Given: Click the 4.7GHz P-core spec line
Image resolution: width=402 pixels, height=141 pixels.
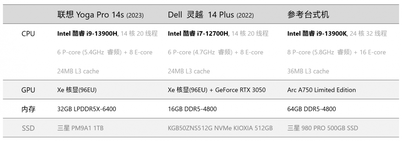Looking at the screenshot, I should [215, 52].
